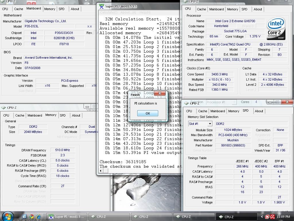Click the Super PI title bar icon
This screenshot has height=221, width=294.
[101, 6]
